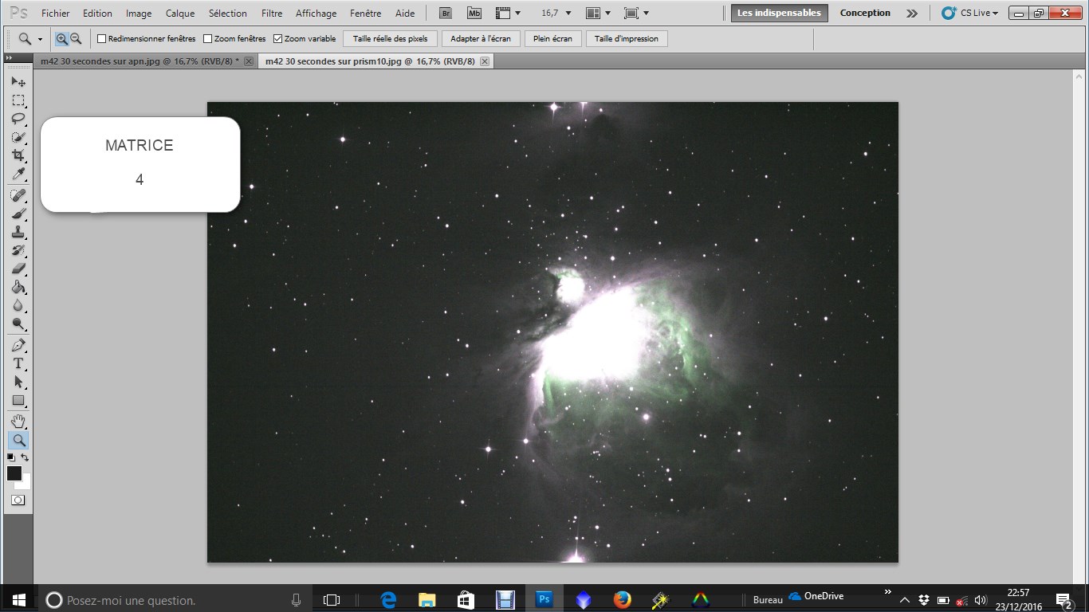Click the zoom-out magnifier in options bar
The width and height of the screenshot is (1089, 612).
point(77,38)
